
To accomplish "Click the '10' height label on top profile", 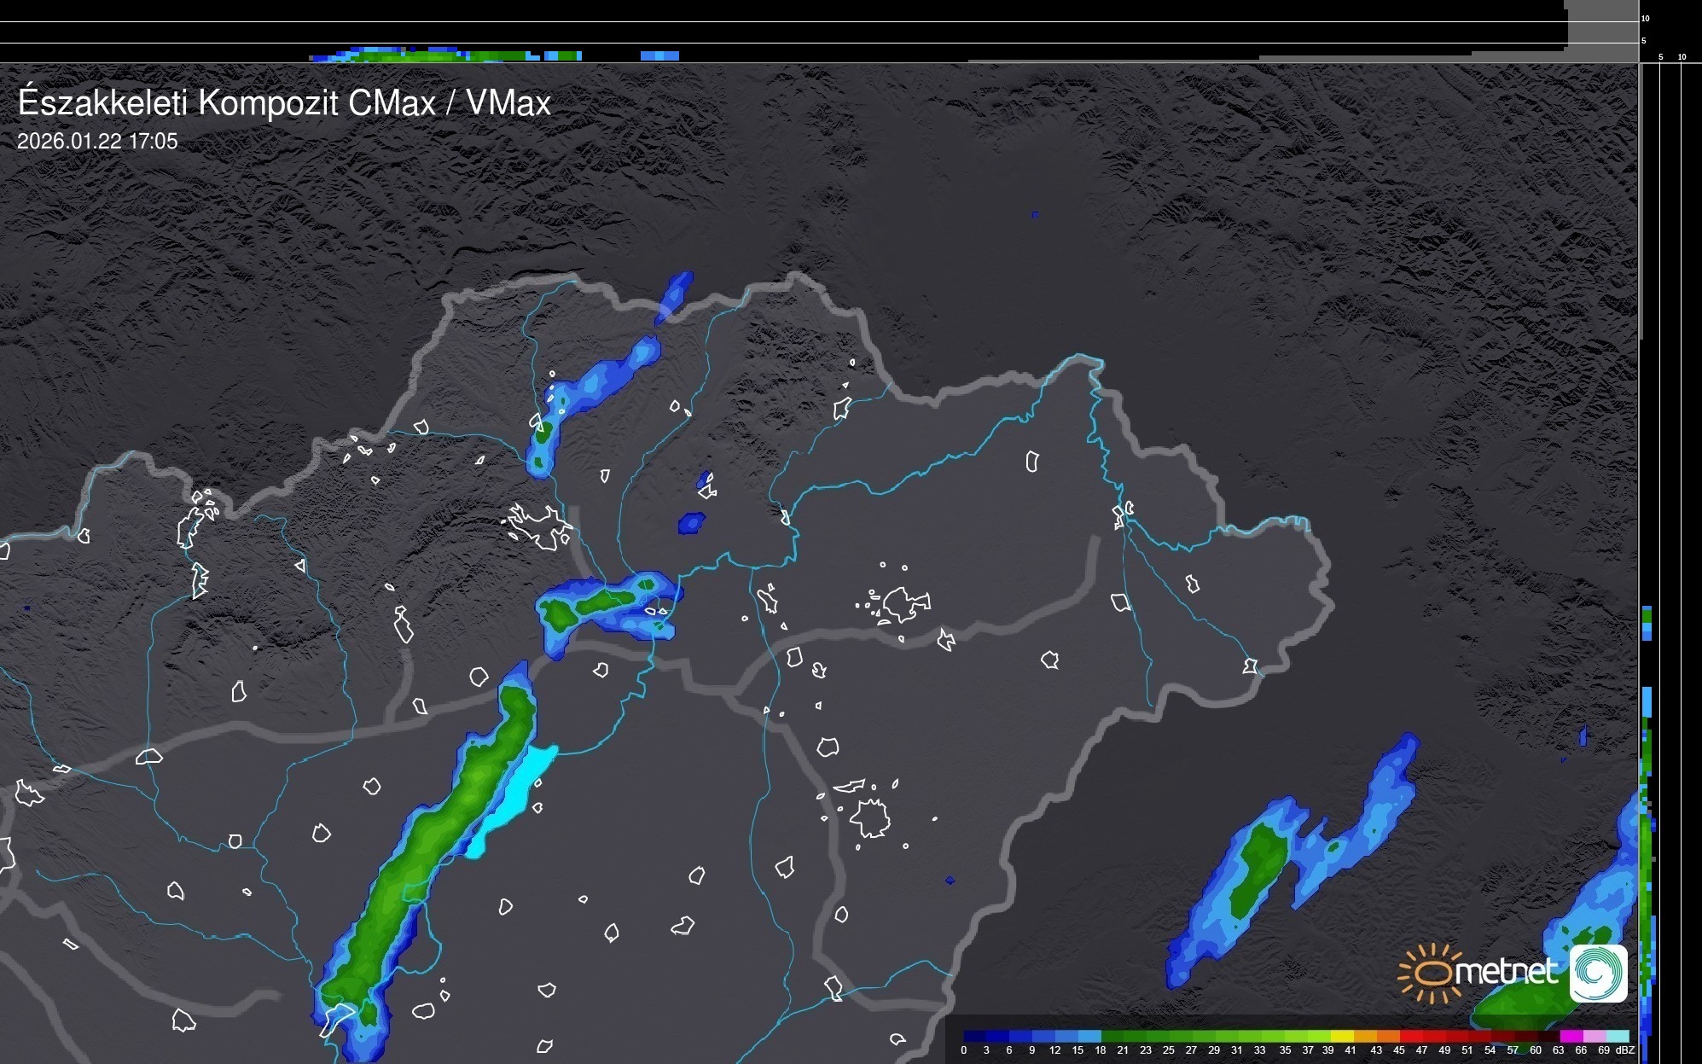I will click(x=1646, y=18).
